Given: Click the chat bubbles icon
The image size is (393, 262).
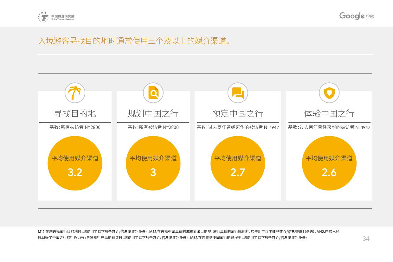Looking at the screenshot, I should (238, 93).
